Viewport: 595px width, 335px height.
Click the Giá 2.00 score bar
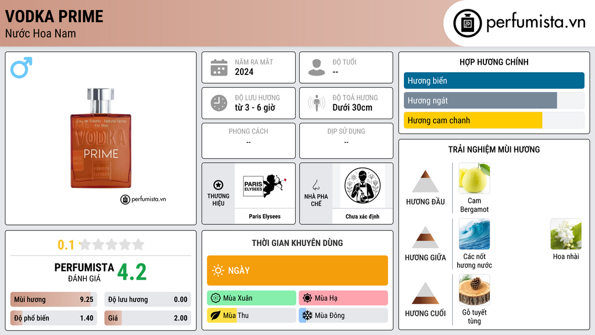pyautogui.click(x=148, y=318)
